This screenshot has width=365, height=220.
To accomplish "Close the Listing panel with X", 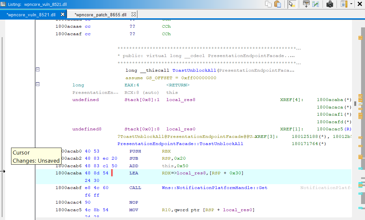I will coord(360,4).
